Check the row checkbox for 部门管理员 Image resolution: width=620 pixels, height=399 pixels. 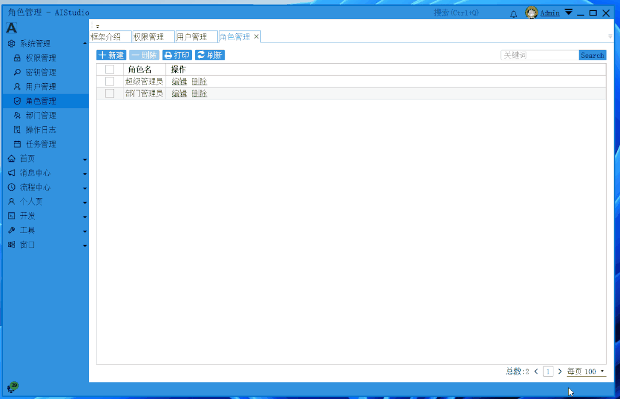(x=109, y=93)
